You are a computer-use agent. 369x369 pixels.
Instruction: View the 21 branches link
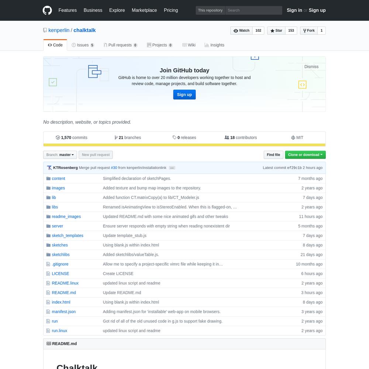click(128, 138)
